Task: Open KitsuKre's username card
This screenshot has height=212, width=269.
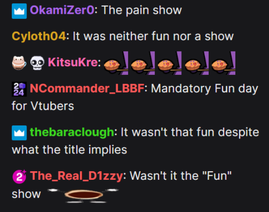Action: 73,62
